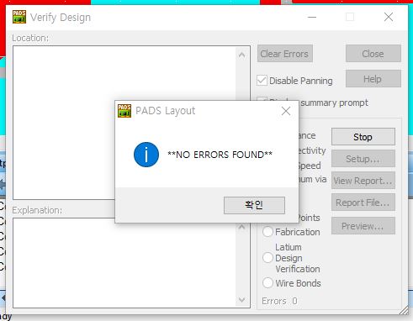The height and width of the screenshot is (321, 413).
Task: Click the Verify Design resize grip corner
Action: coord(404,310)
